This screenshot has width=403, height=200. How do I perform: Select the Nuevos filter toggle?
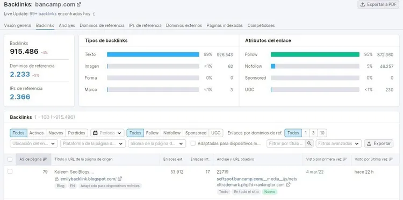point(56,133)
